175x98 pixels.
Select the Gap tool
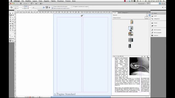point(13,15)
